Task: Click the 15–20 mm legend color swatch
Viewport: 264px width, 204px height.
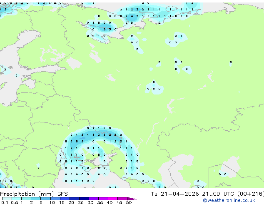Action: tap(65, 199)
